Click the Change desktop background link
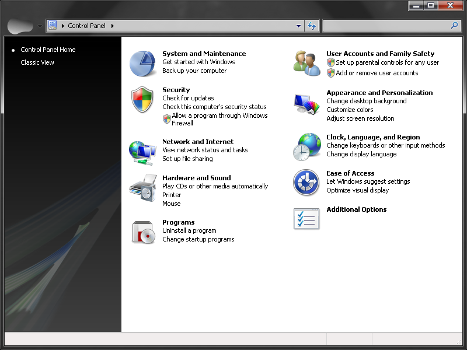467x350 pixels. (x=366, y=101)
